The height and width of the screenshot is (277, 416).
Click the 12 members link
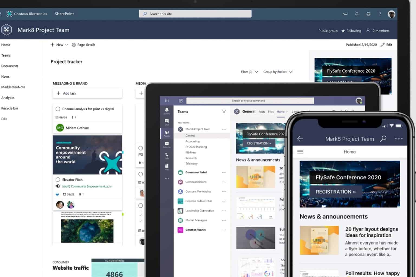[378, 31]
